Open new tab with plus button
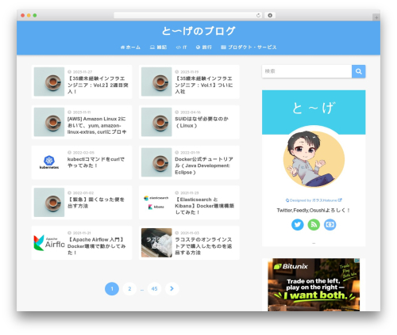Screen dimensions: 397x335 pyautogui.click(x=376, y=17)
